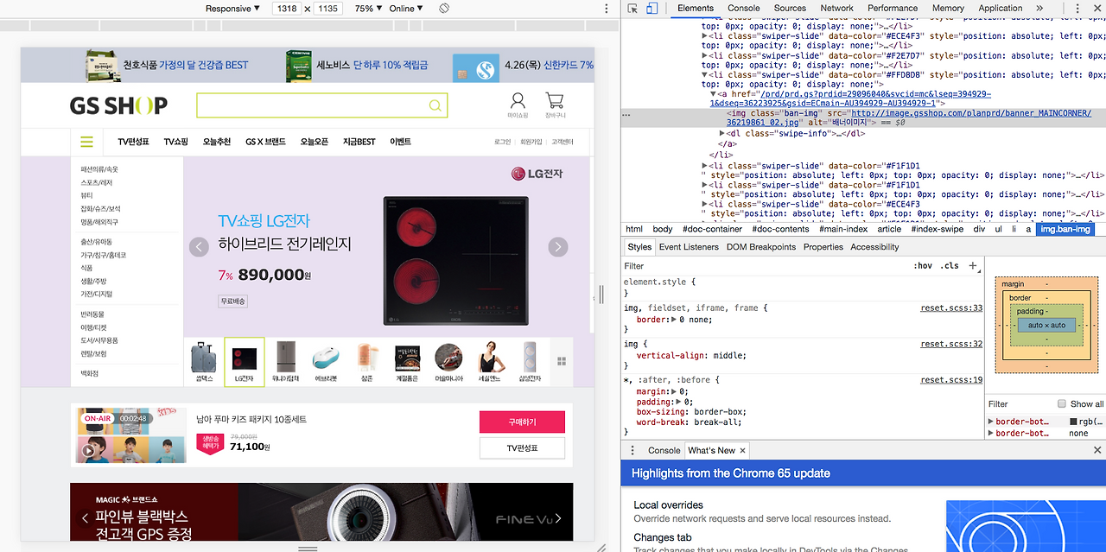The width and height of the screenshot is (1106, 552).
Task: Collapse the li with data-color #FFDBD8
Action: coord(705,75)
